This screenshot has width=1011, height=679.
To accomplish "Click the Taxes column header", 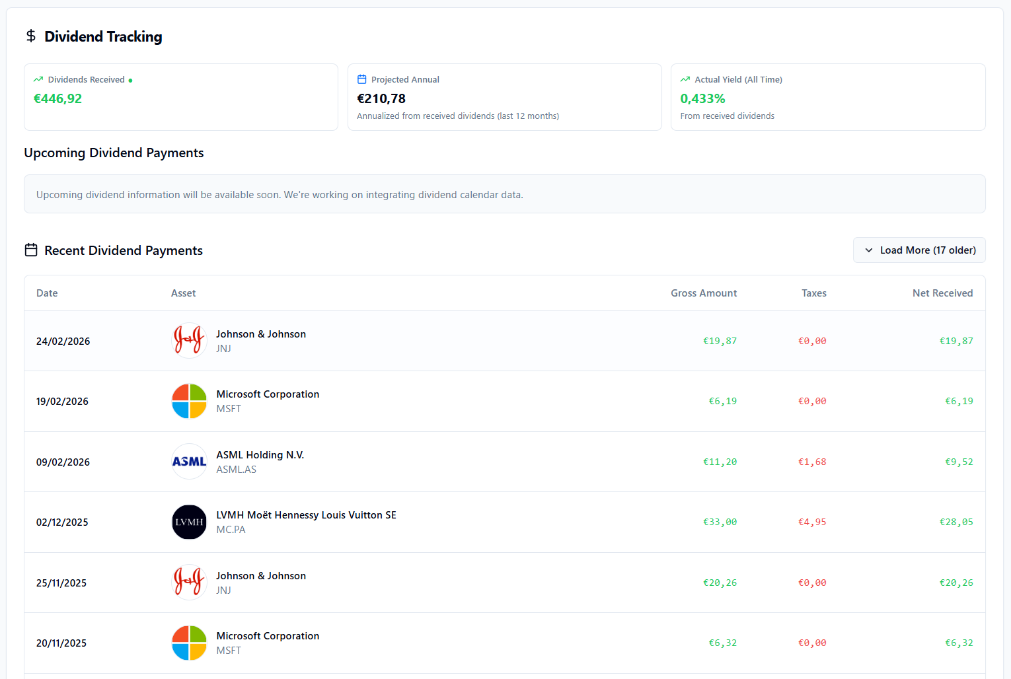I will [814, 293].
